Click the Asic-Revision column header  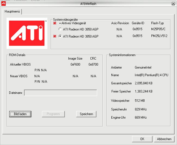click(x=120, y=23)
